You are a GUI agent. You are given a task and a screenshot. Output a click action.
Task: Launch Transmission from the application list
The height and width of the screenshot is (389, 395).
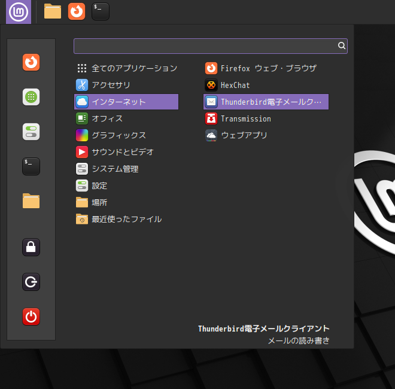(266, 118)
